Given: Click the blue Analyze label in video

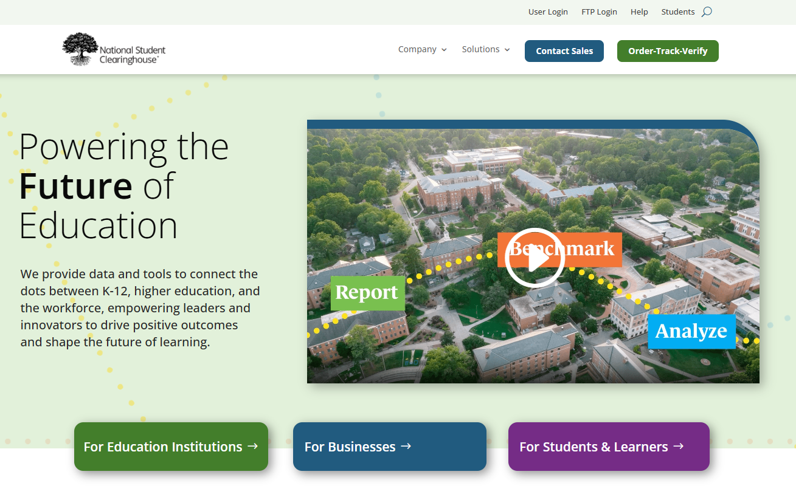Looking at the screenshot, I should [691, 331].
